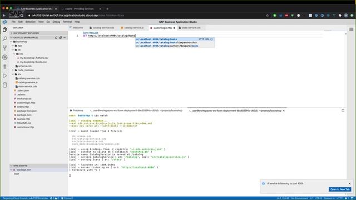Go back in the browser
The height and width of the screenshot is (200, 356).
point(4,16)
